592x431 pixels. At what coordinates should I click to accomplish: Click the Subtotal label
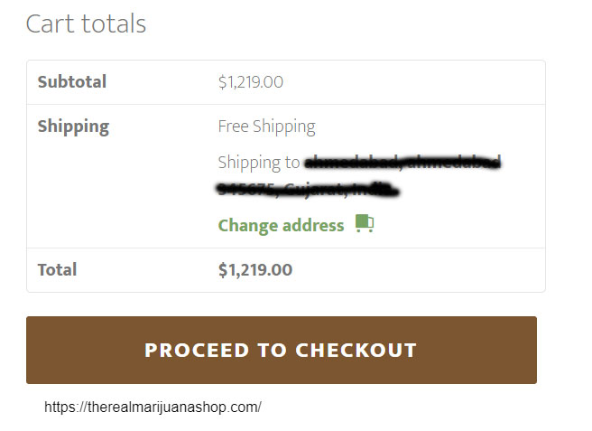coord(71,81)
